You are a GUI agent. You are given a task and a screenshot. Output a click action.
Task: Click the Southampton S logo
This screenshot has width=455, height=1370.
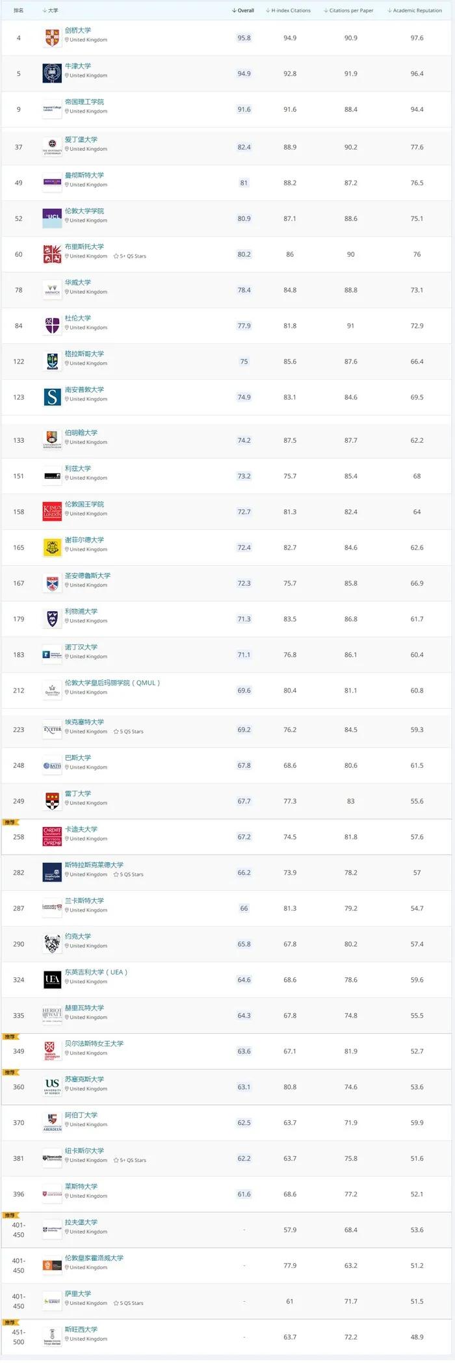click(52, 397)
